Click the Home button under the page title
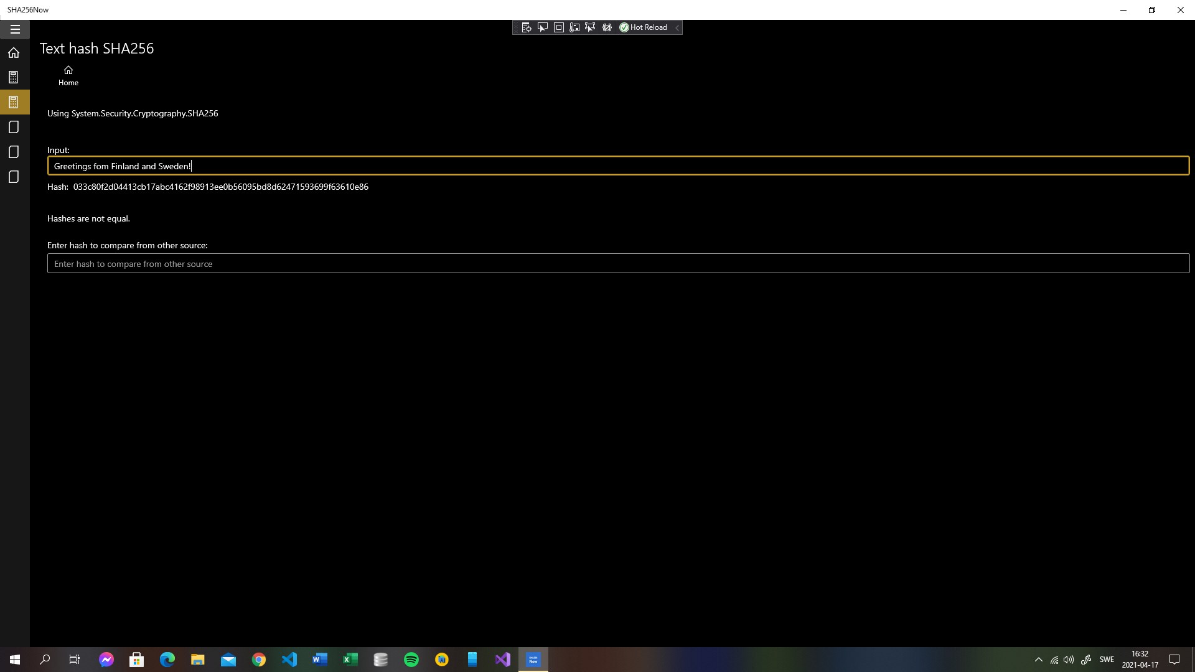Viewport: 1195px width, 672px height. pos(68,76)
